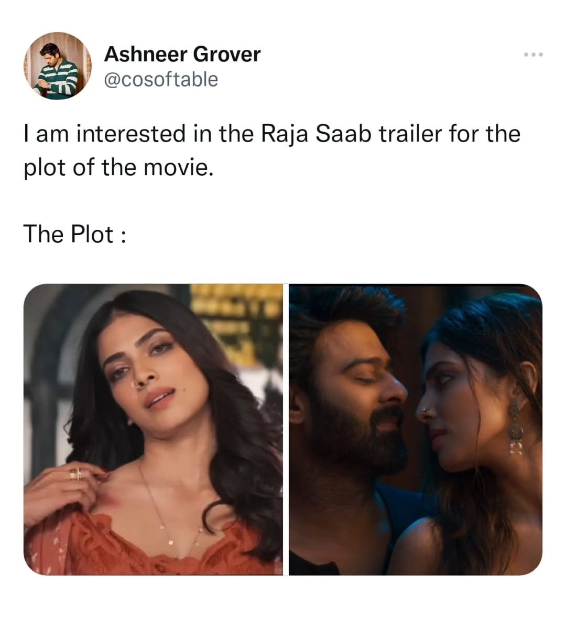The image size is (566, 619).
Task: Click the "plot of the movie." line
Action: 118,168
